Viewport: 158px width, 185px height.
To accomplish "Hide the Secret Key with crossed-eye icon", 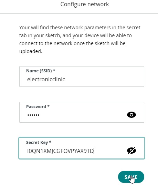I will pos(131,151).
